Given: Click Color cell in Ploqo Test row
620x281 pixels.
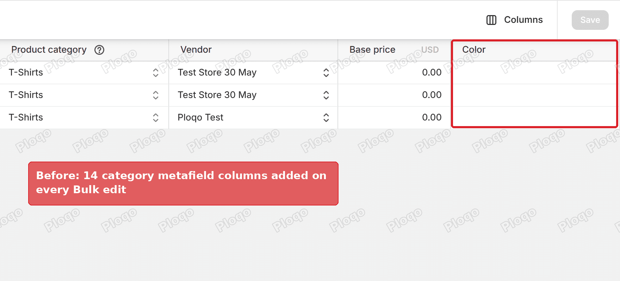Looking at the screenshot, I should (x=534, y=117).
